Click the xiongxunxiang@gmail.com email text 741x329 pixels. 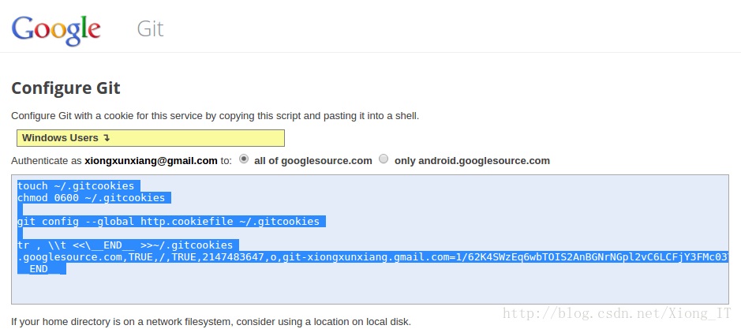point(151,161)
